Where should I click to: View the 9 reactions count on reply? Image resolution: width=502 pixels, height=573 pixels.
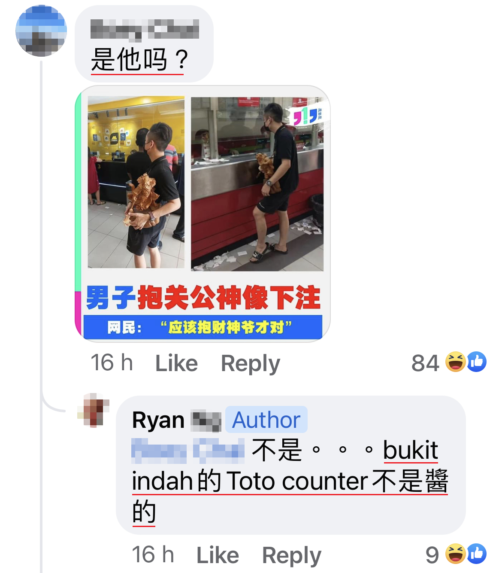pos(432,555)
